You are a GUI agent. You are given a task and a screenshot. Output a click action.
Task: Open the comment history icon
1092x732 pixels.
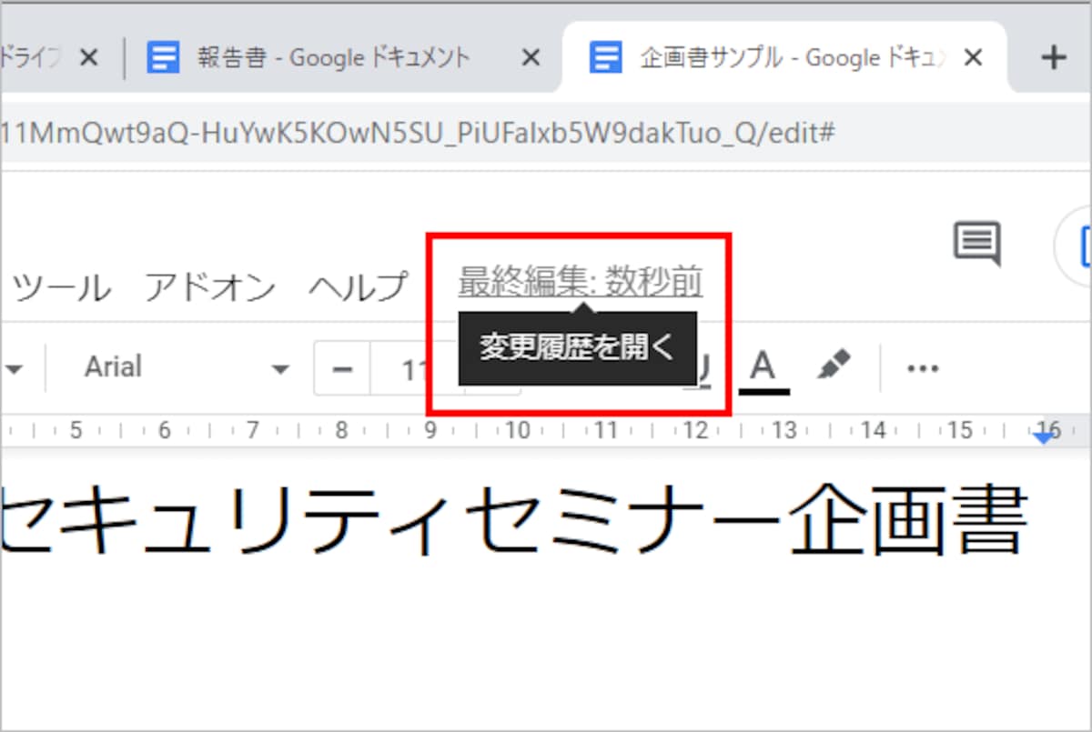pos(977,244)
